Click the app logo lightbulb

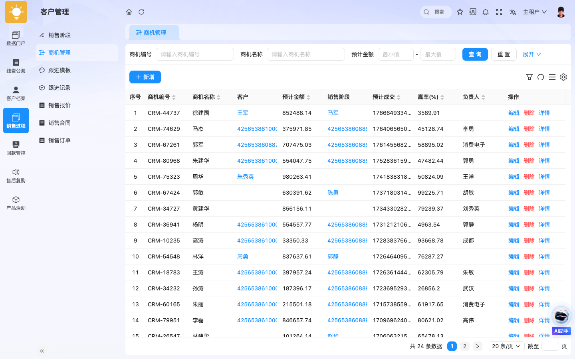16,12
